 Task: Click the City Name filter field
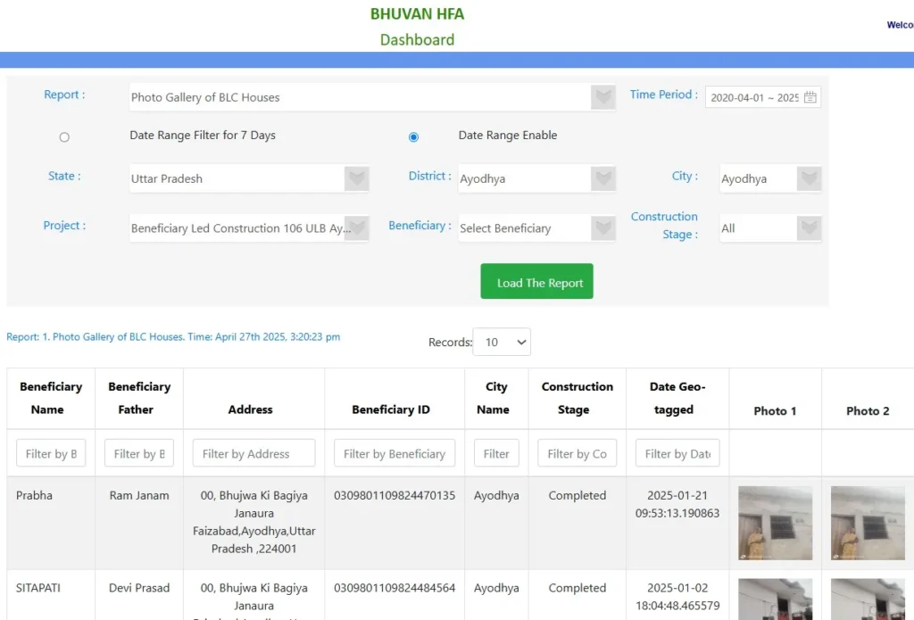point(496,453)
